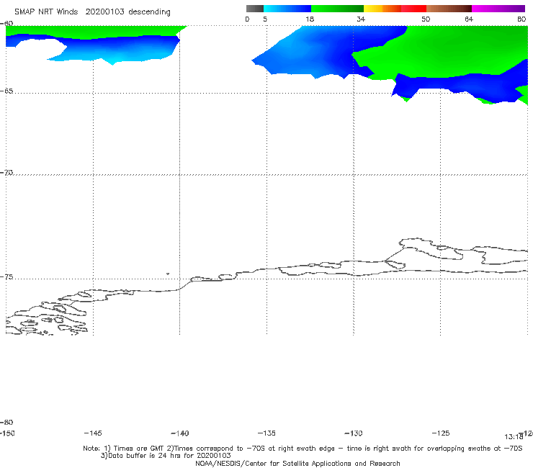Click the note line 'Times are GMT'
This screenshot has width=533, height=468.
click(x=139, y=449)
